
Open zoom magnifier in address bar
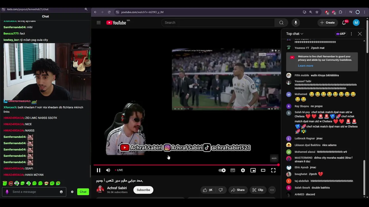coord(311,12)
